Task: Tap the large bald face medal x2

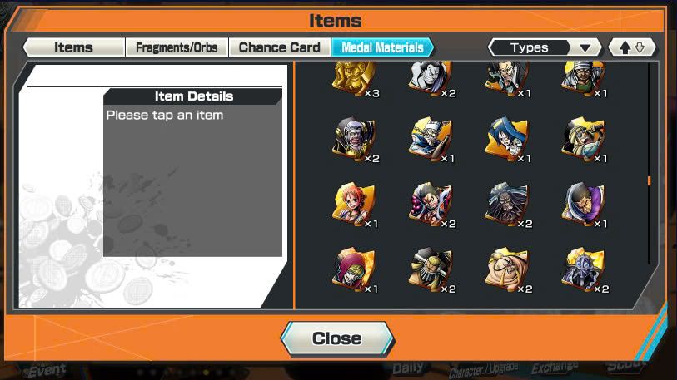Action: 507,270
